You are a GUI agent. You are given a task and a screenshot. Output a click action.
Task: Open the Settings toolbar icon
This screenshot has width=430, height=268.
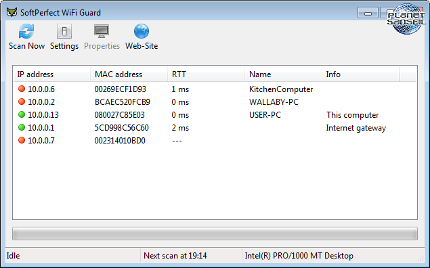point(64,37)
